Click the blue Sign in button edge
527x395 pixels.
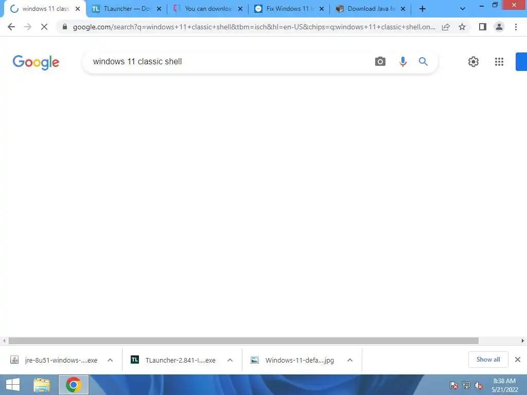coord(521,62)
